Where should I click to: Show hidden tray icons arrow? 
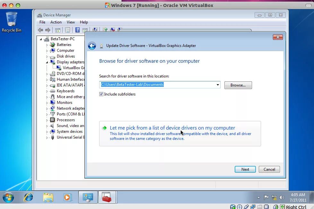click(x=259, y=197)
